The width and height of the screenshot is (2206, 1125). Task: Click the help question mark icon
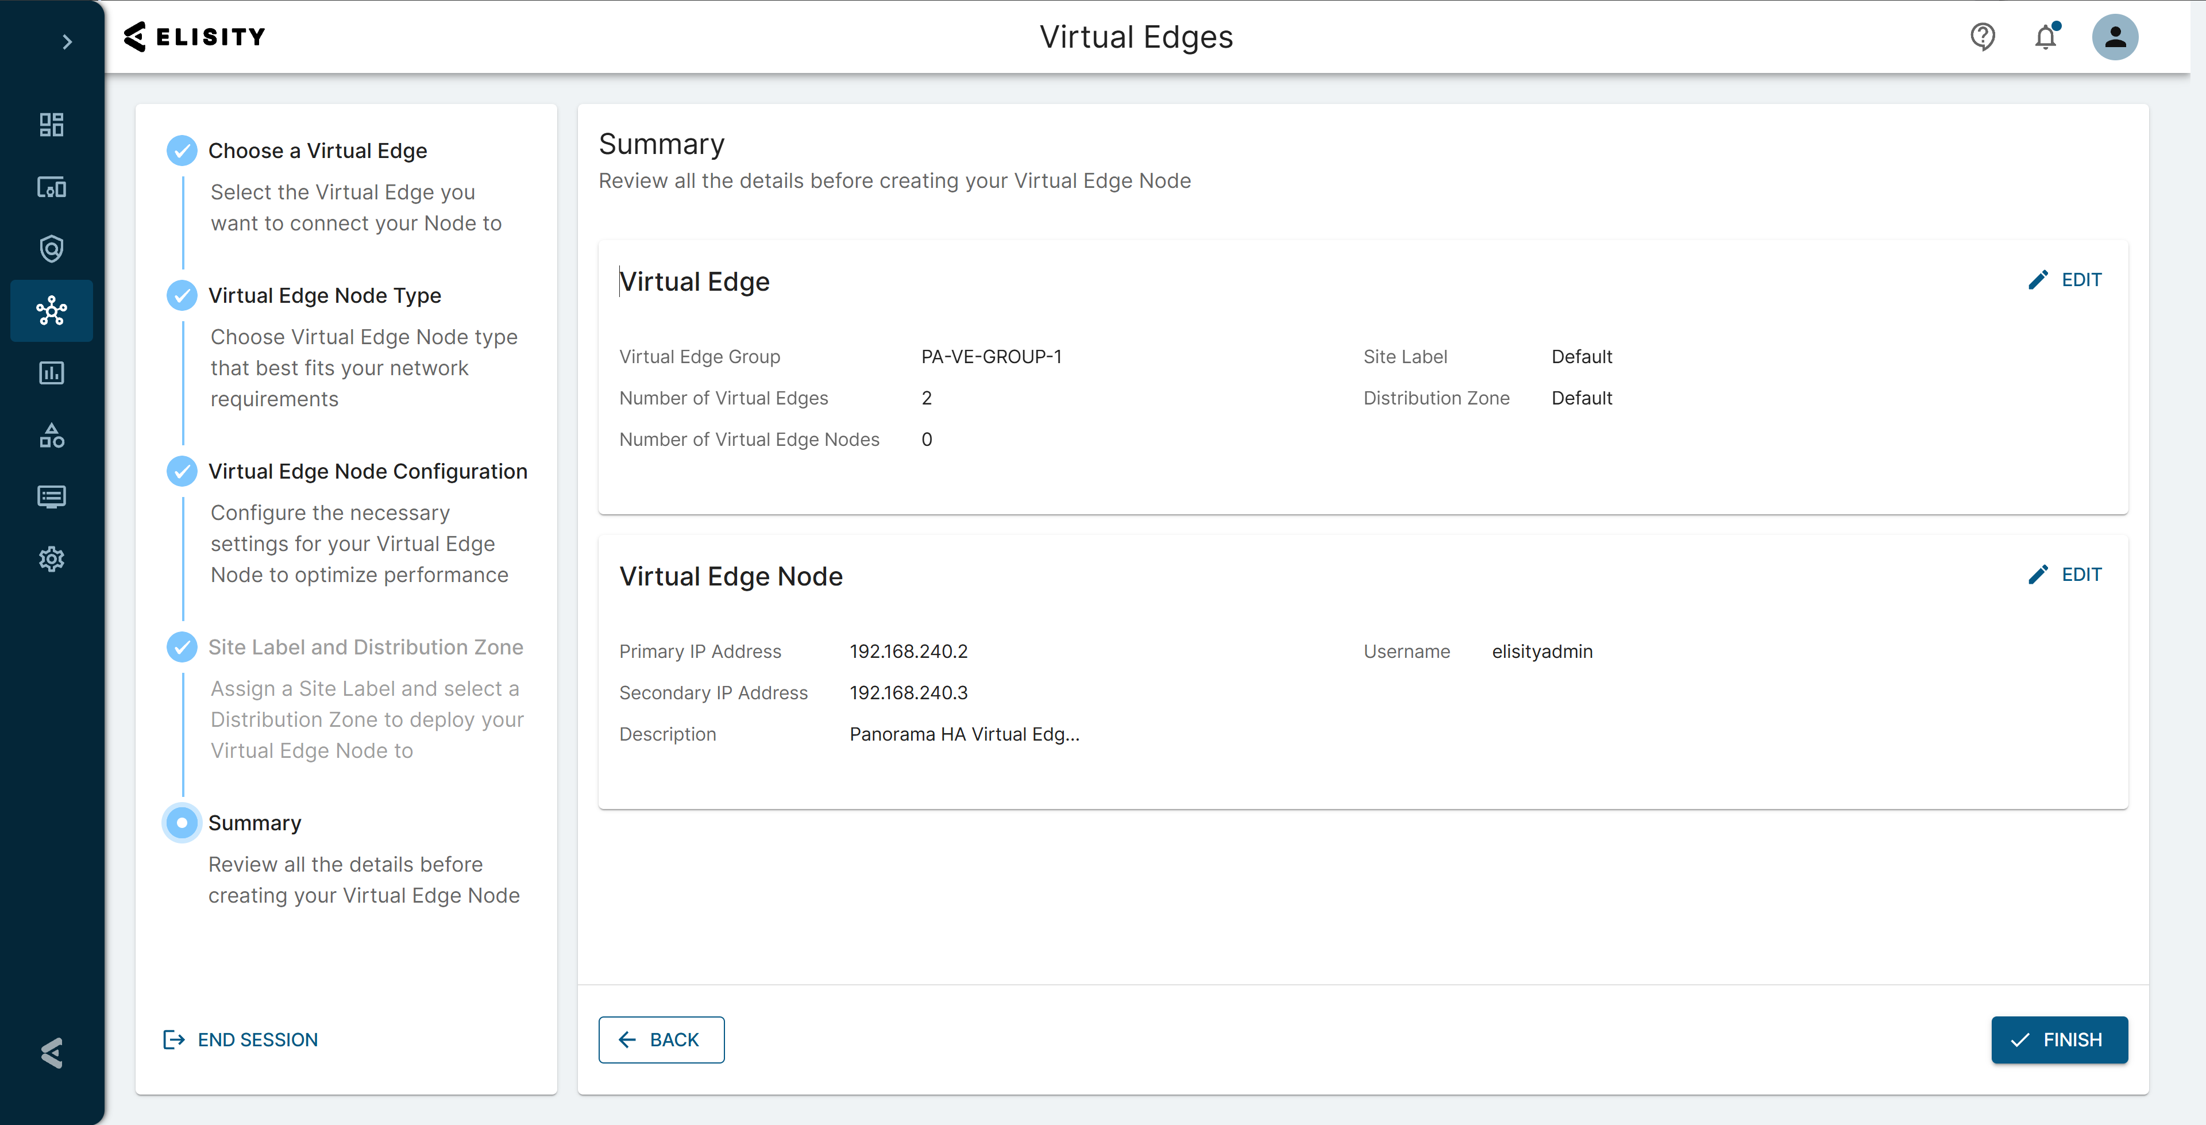(x=1983, y=37)
